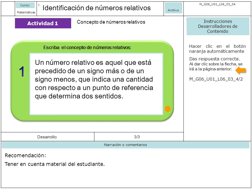Click the title Identificación de números relativos
The image size is (252, 189).
(x=97, y=8)
